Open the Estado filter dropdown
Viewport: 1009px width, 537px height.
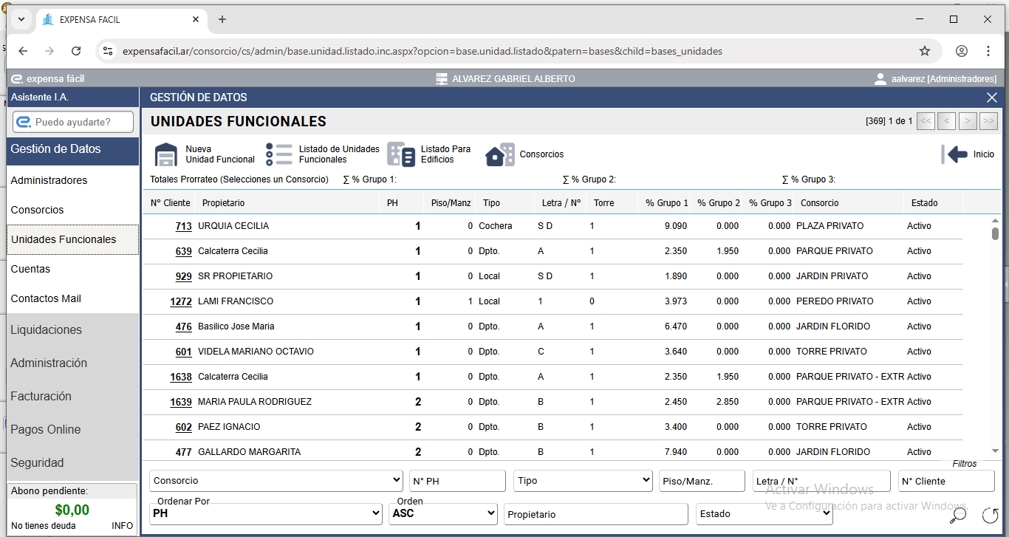764,514
